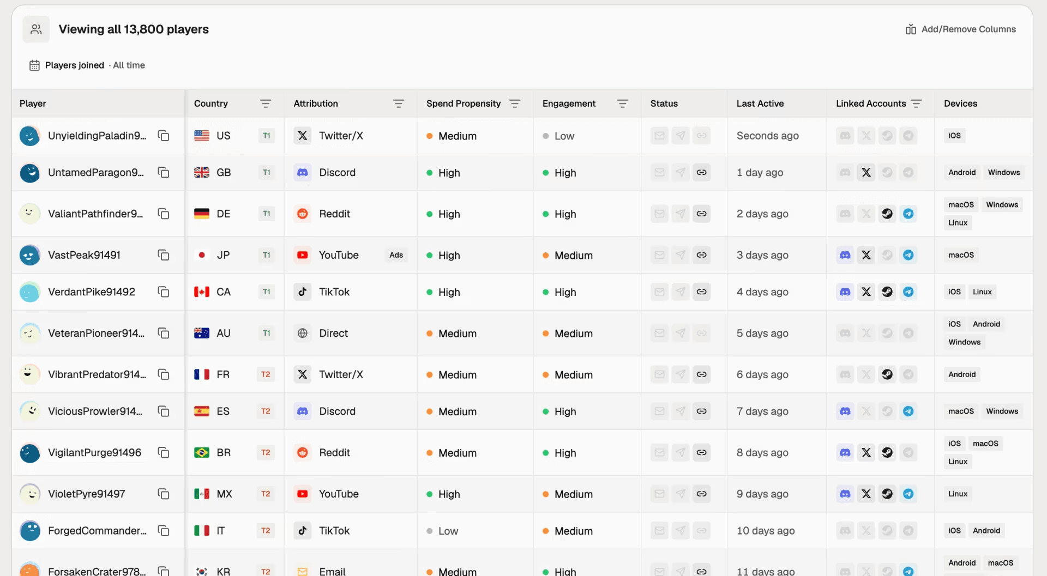
Task: Click the players group icon in header
Action: tap(36, 29)
